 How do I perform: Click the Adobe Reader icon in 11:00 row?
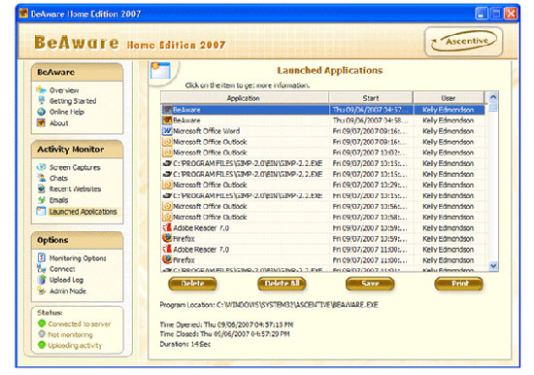point(167,249)
